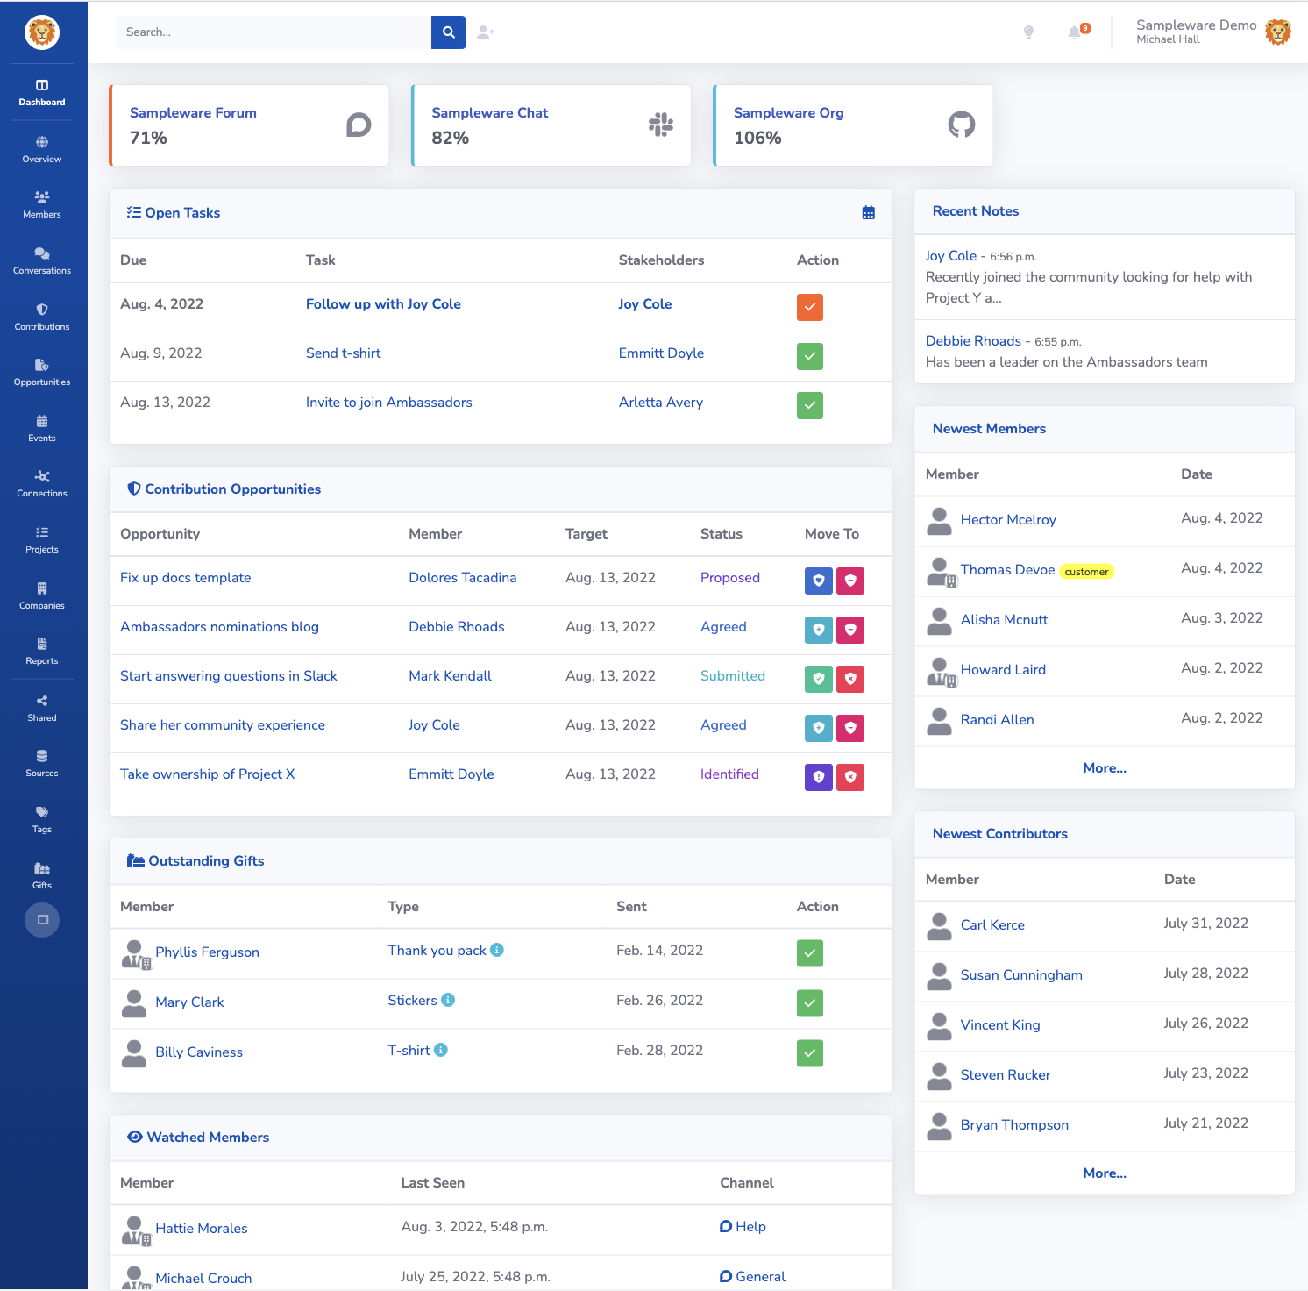
Task: Mark Invite to join Ambassadors done
Action: [810, 405]
